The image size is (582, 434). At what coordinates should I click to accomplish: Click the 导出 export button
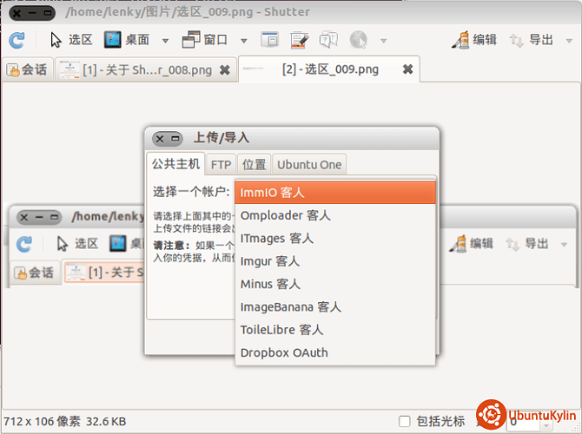(x=532, y=40)
